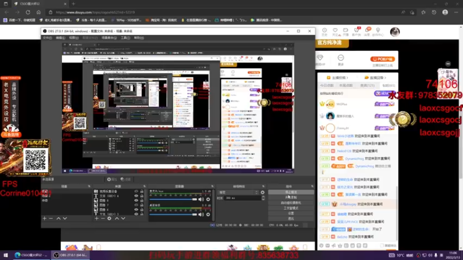Toggle visibility of Image 7 source
Image resolution: width=463 pixels, height=260 pixels.
point(136,205)
